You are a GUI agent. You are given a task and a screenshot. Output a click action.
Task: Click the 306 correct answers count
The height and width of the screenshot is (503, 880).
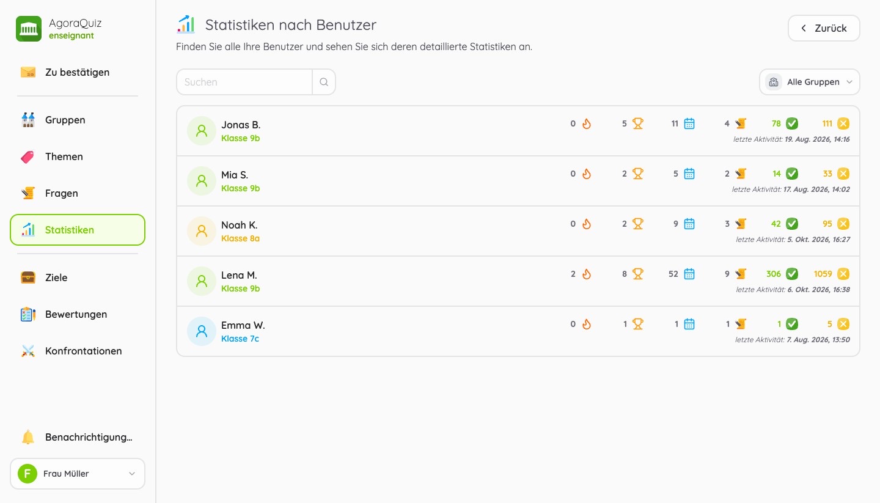[x=774, y=274]
